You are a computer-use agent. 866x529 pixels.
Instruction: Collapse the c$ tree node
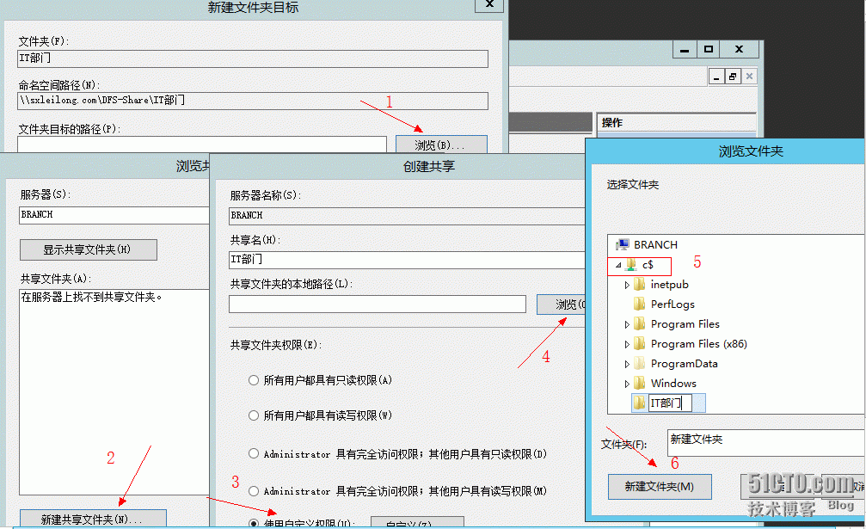click(x=618, y=265)
